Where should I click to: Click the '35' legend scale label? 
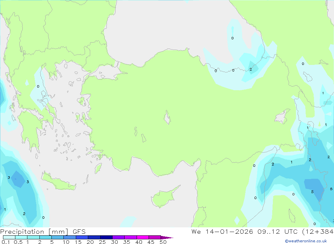[x=127, y=242]
